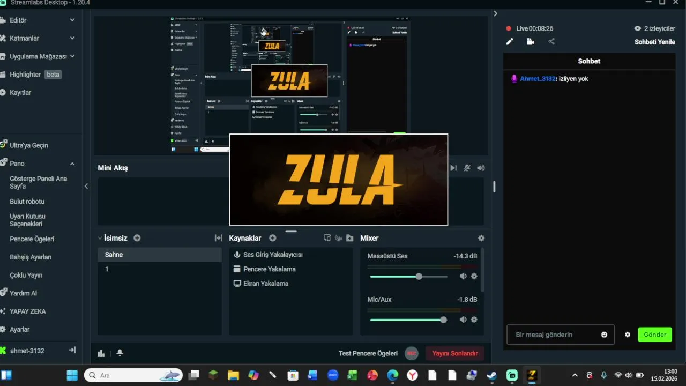686x386 pixels.
Task: Edit stream info with pencil icon
Action: 510,42
